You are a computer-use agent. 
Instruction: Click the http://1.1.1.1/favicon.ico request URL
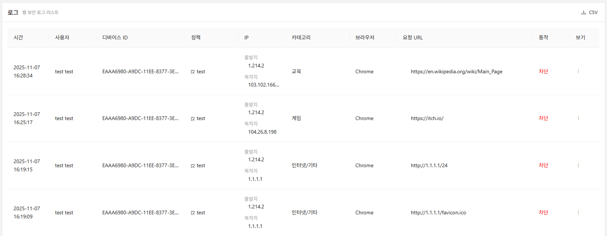click(438, 213)
